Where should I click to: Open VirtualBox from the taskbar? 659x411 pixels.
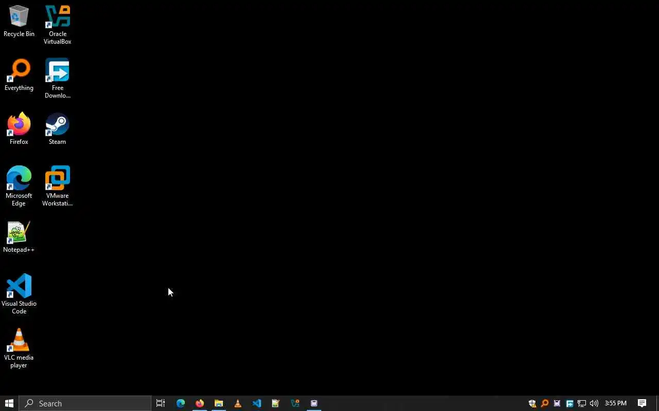click(295, 403)
